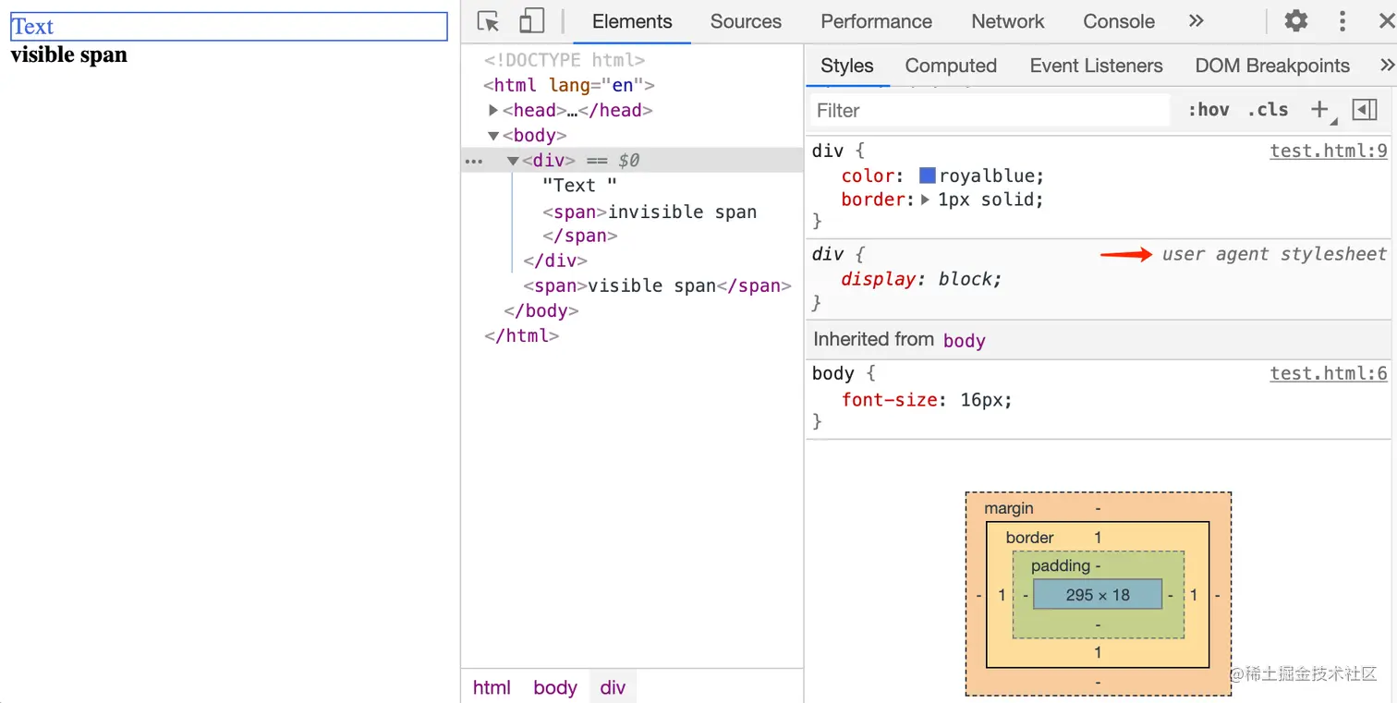Collapse the selected div node
Viewport: 1397px width, 703px height.
[x=513, y=161]
